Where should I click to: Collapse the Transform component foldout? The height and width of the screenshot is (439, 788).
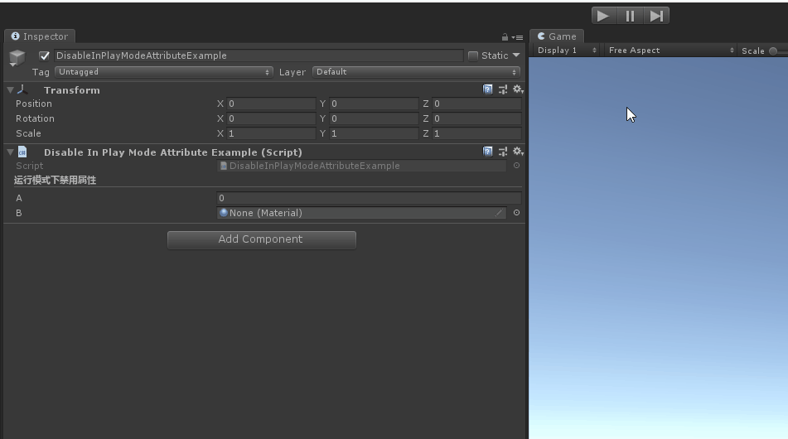point(10,89)
